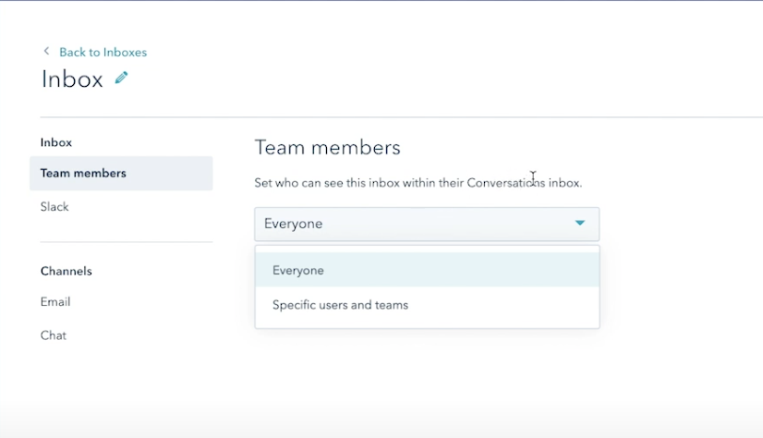Click the inbox visibility description text

[x=418, y=183]
